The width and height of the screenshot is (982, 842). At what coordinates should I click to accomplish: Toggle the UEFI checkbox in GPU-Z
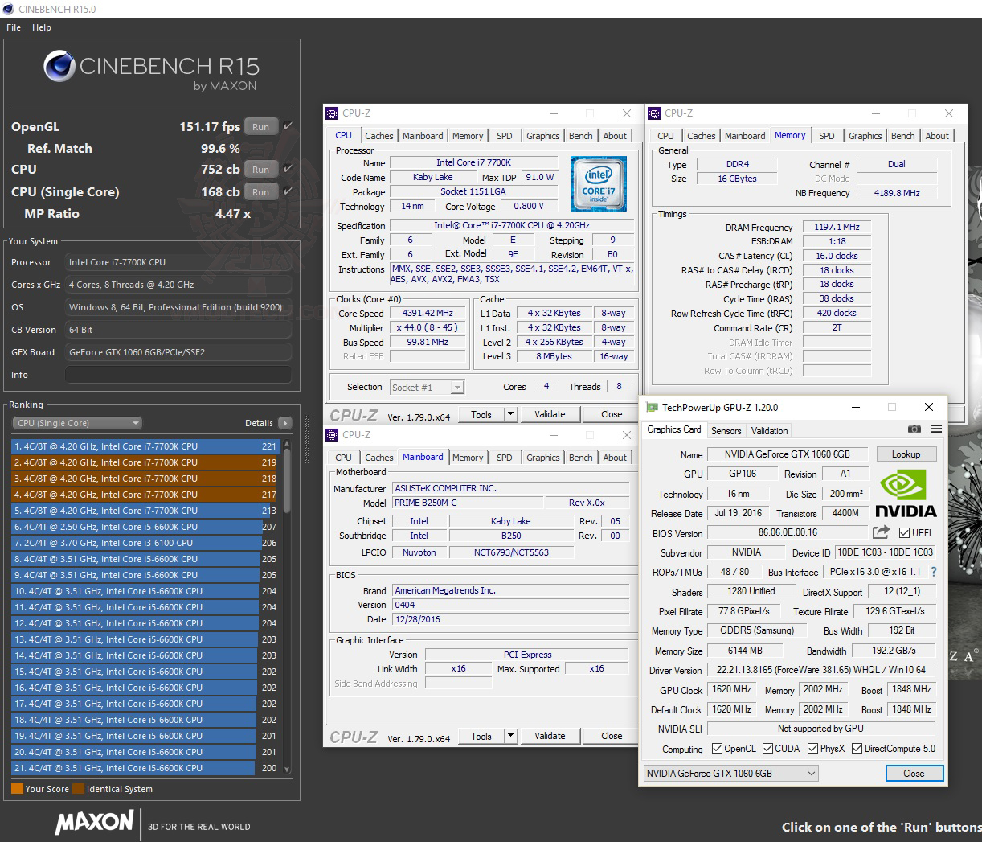(905, 533)
